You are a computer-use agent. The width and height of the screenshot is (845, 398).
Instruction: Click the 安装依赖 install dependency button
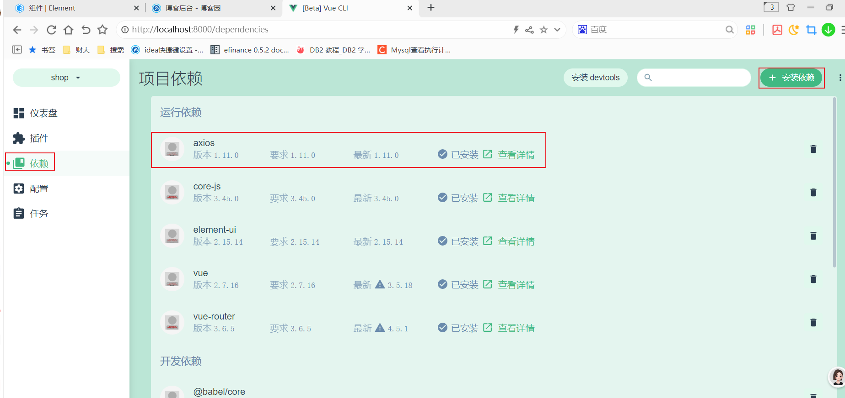(791, 78)
